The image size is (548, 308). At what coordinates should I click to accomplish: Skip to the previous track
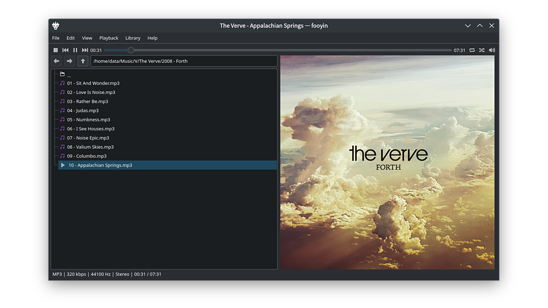point(65,50)
